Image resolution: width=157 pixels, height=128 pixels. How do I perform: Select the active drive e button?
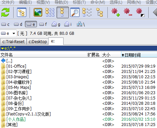(x=31, y=24)
